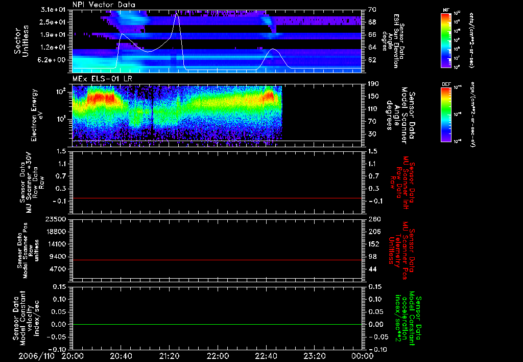Image resolution: width=523 pixels, height=362 pixels.
Task: Click the 62 degree elevation tick value
Action: (x=372, y=60)
